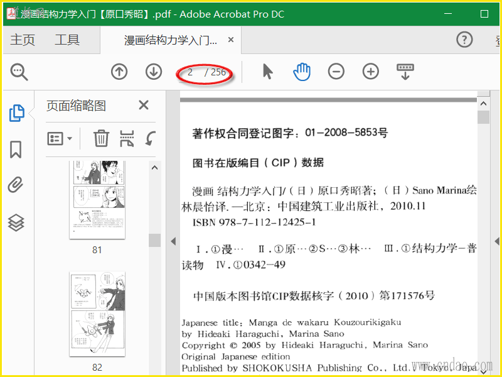Image resolution: width=502 pixels, height=377 pixels.
Task: Select the 漫画结构力学入门 document tab
Action: click(x=171, y=40)
